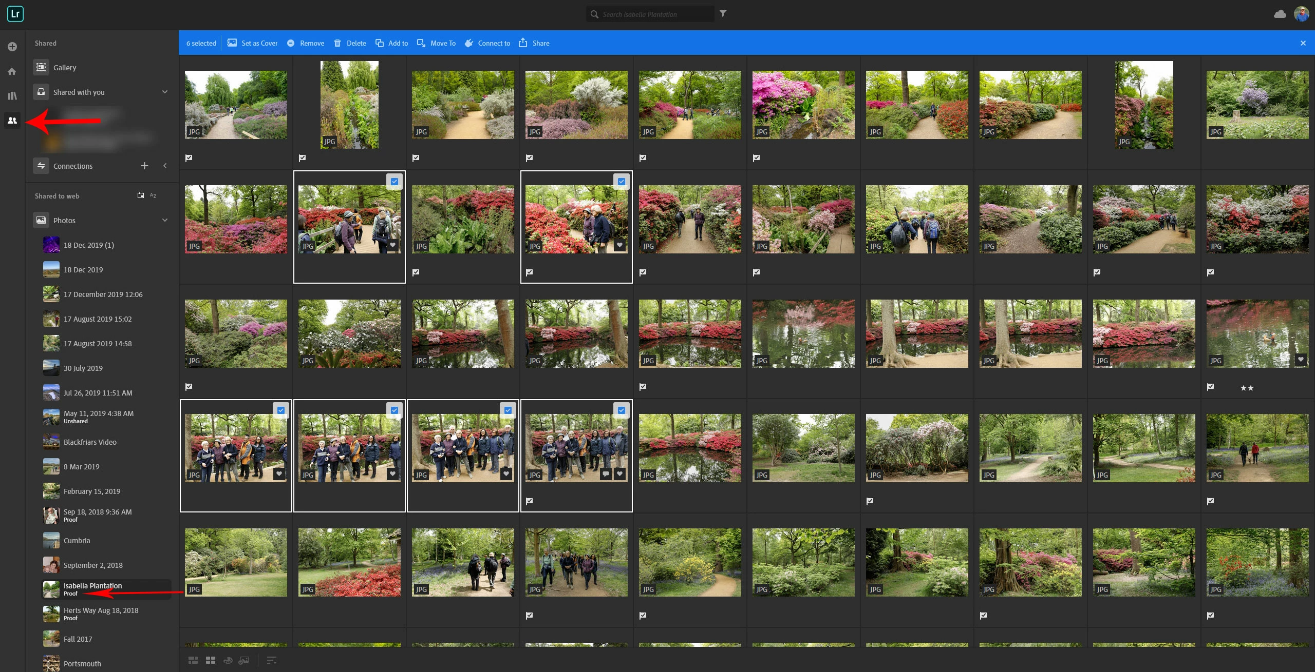Switch to square grid view
1315x672 pixels.
(x=211, y=660)
